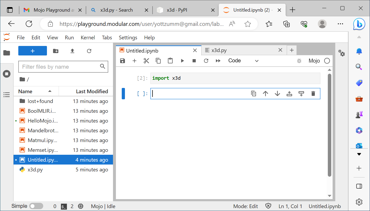
Task: Open the Kernel menu
Action: coord(88,37)
